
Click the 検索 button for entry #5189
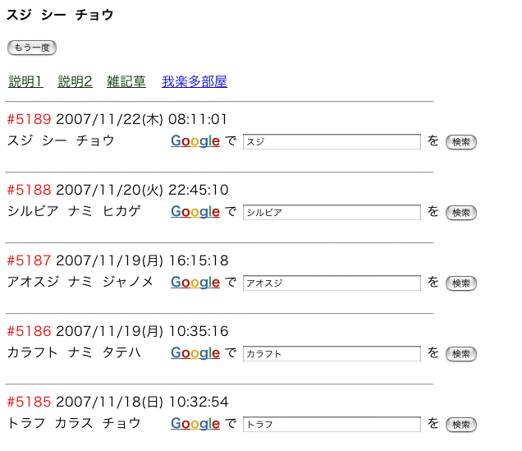click(x=461, y=142)
